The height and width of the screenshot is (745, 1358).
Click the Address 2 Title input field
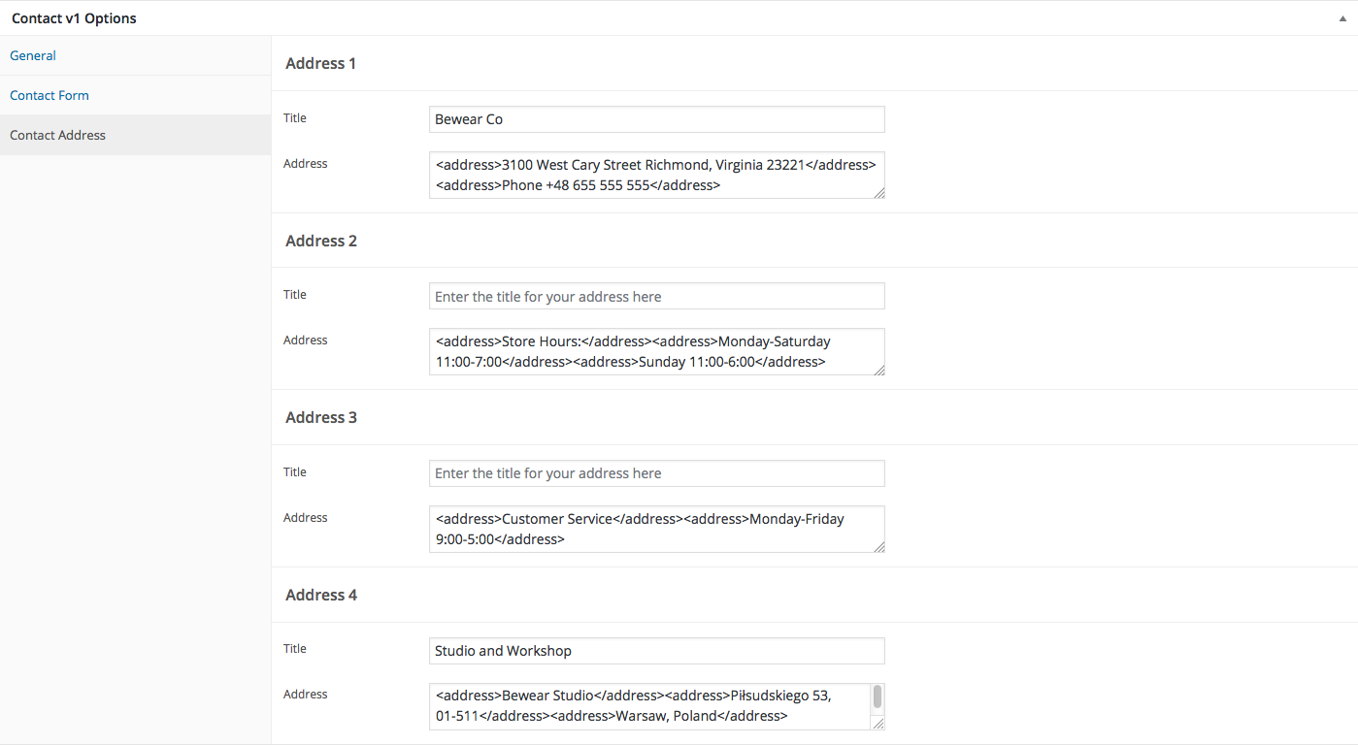(657, 296)
